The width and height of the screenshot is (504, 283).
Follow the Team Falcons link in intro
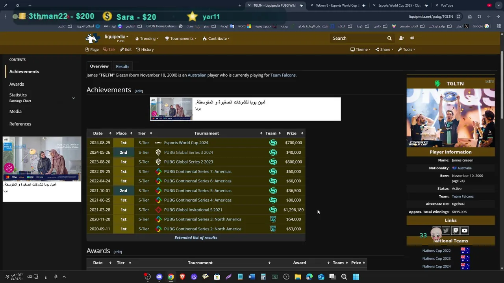tap(283, 75)
